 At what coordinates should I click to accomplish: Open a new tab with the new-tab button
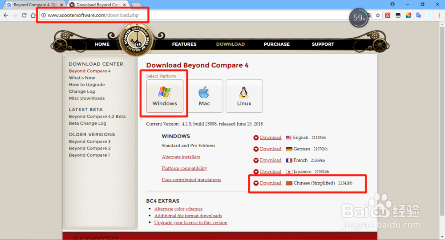(136, 5)
